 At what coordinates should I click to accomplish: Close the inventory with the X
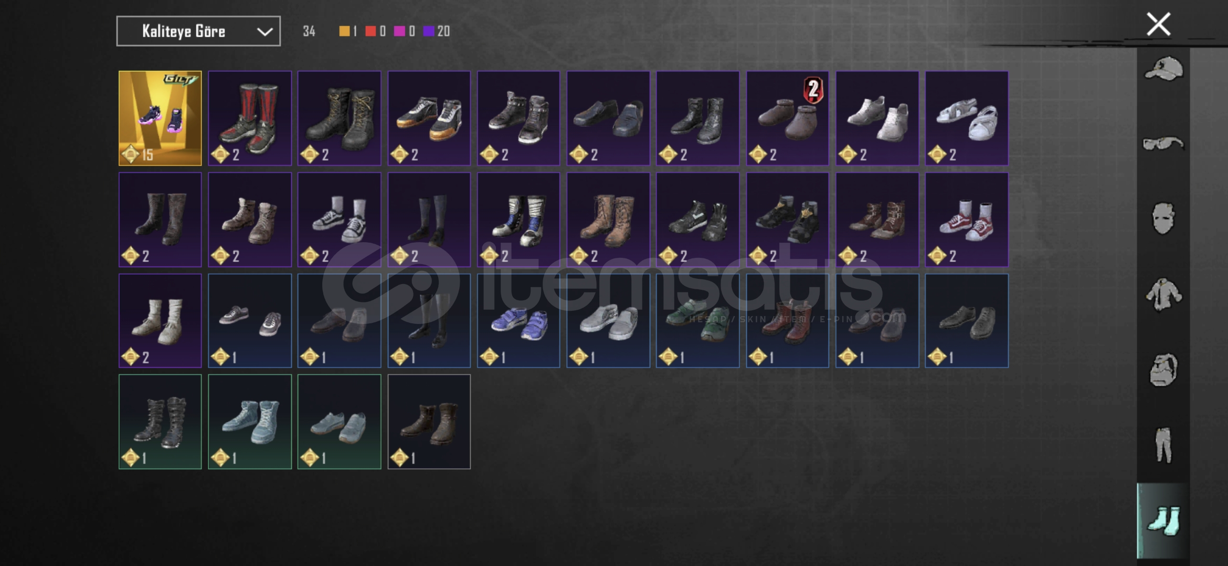click(x=1158, y=24)
